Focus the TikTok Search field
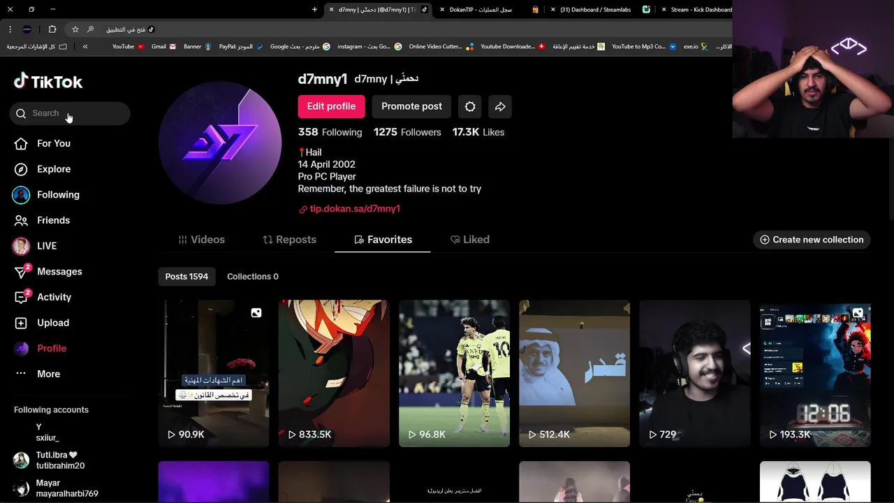Screen dimensions: 894x503 70,113
